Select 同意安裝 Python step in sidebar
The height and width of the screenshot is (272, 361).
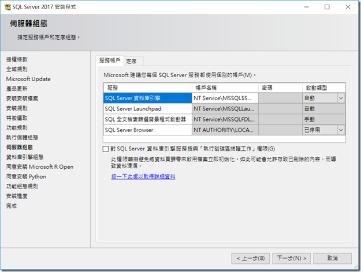tap(26, 177)
